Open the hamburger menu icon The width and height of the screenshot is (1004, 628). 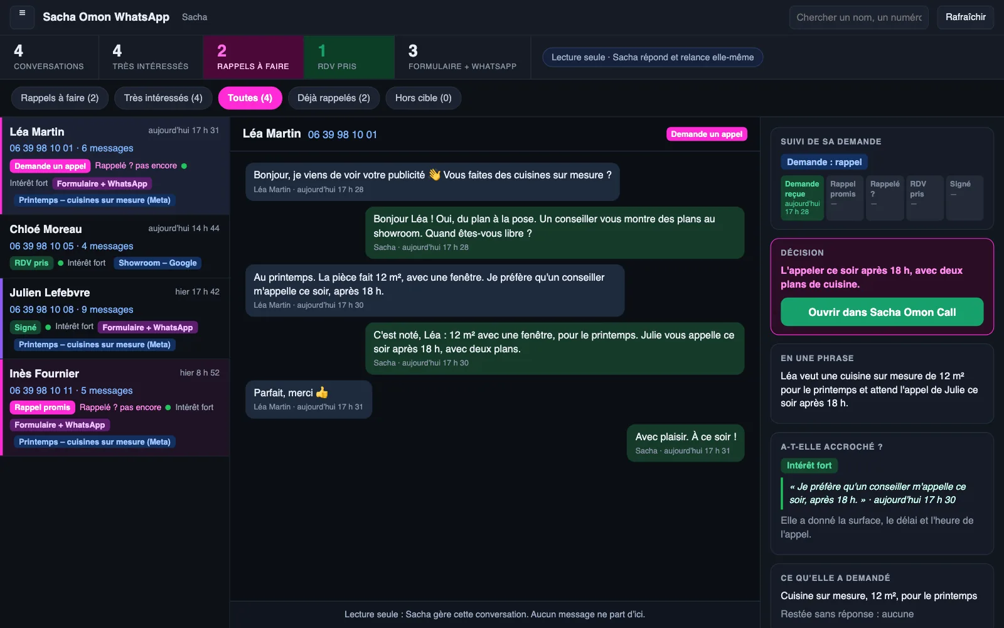point(22,17)
